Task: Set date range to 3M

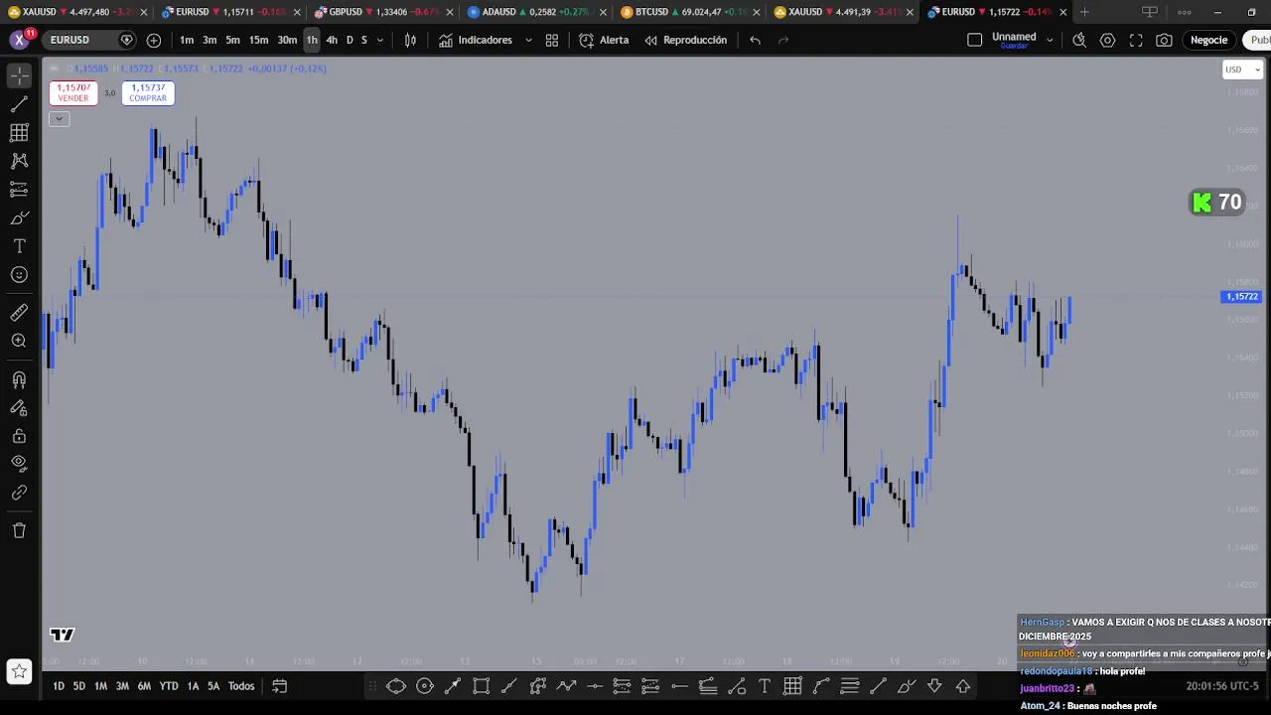Action: pyautogui.click(x=122, y=686)
